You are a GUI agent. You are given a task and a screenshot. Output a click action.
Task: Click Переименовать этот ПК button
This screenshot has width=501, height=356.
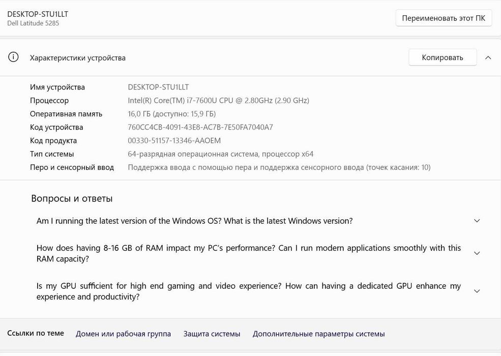point(444,18)
